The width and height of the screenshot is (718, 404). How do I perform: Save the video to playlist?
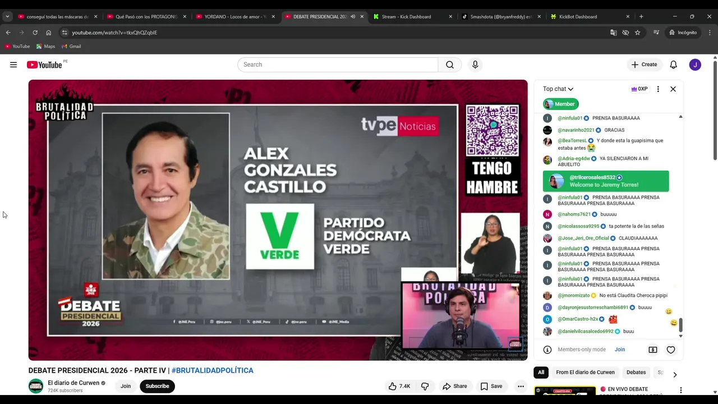[491, 386]
